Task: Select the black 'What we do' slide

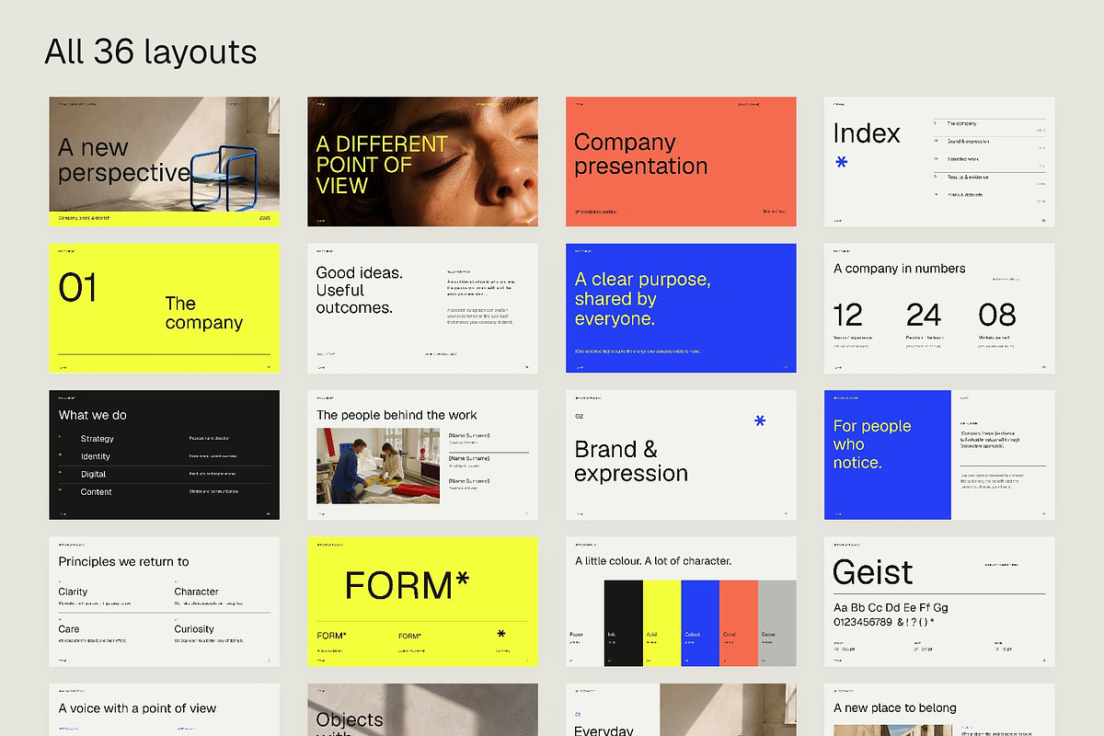Action: click(x=164, y=454)
